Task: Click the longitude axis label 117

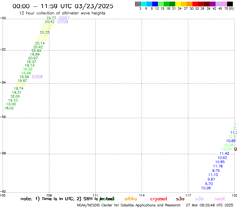Action: pos(188,195)
